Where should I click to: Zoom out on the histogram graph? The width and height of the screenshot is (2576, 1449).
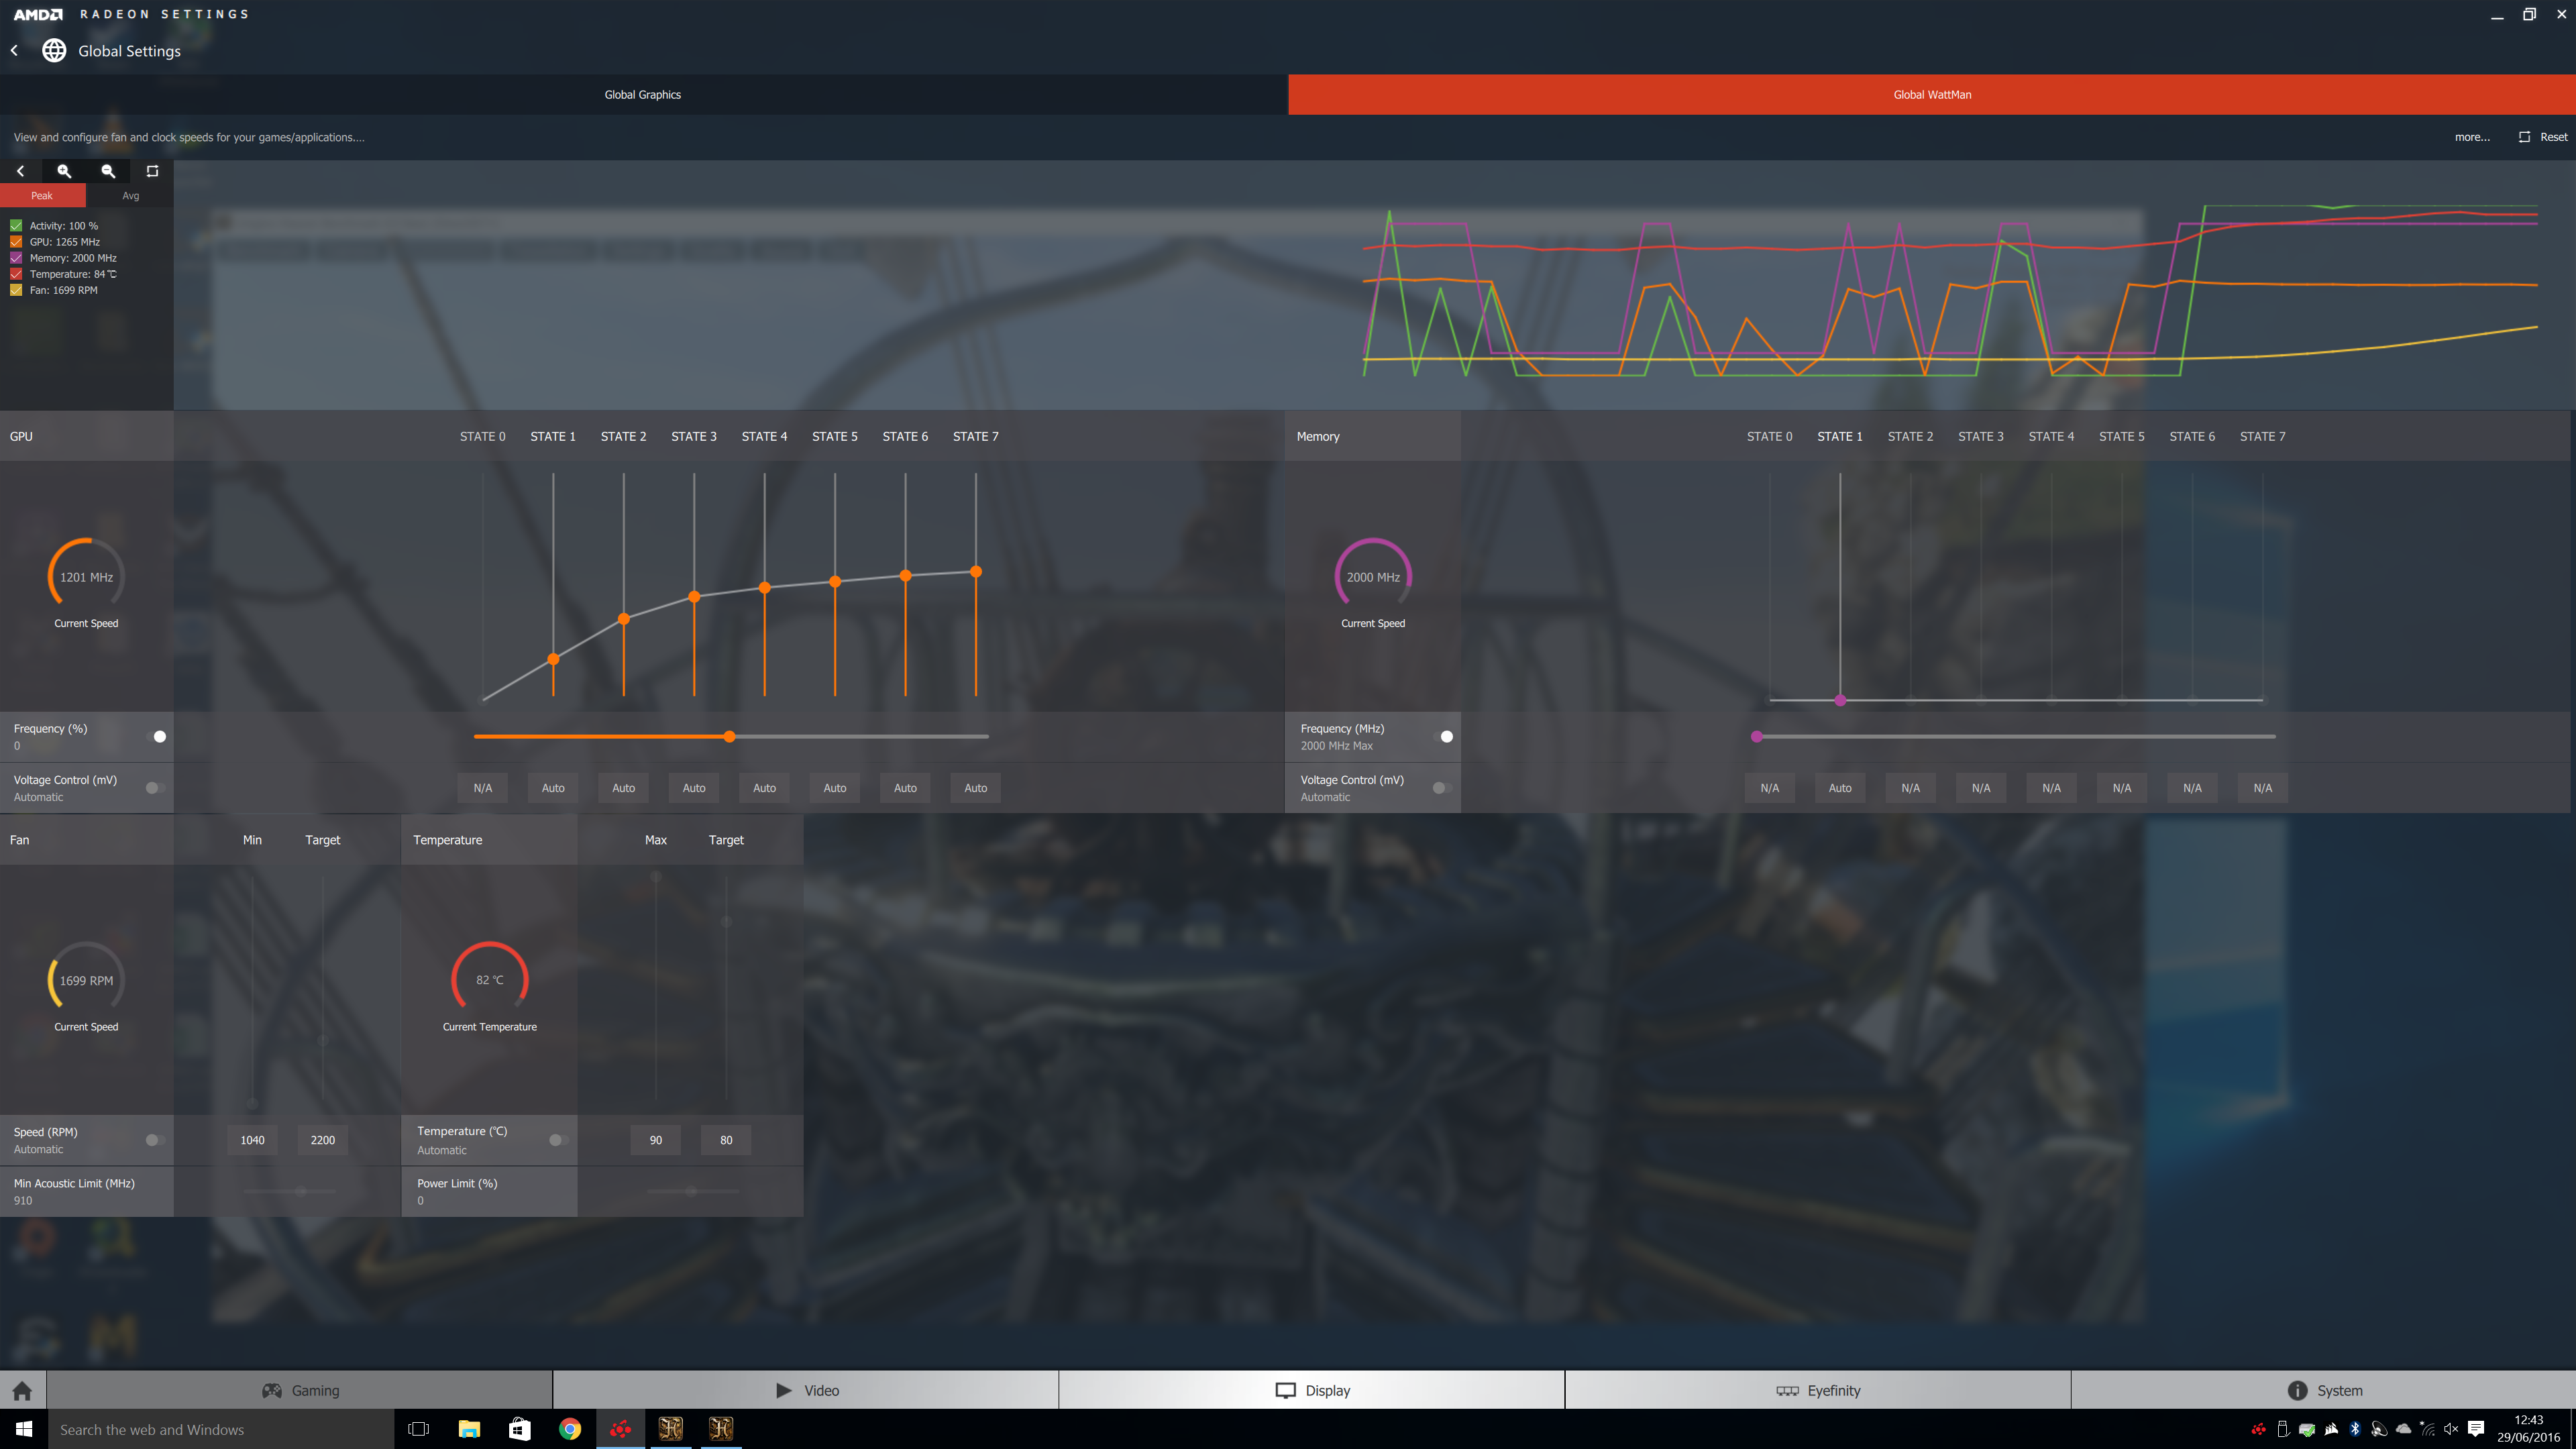108,171
